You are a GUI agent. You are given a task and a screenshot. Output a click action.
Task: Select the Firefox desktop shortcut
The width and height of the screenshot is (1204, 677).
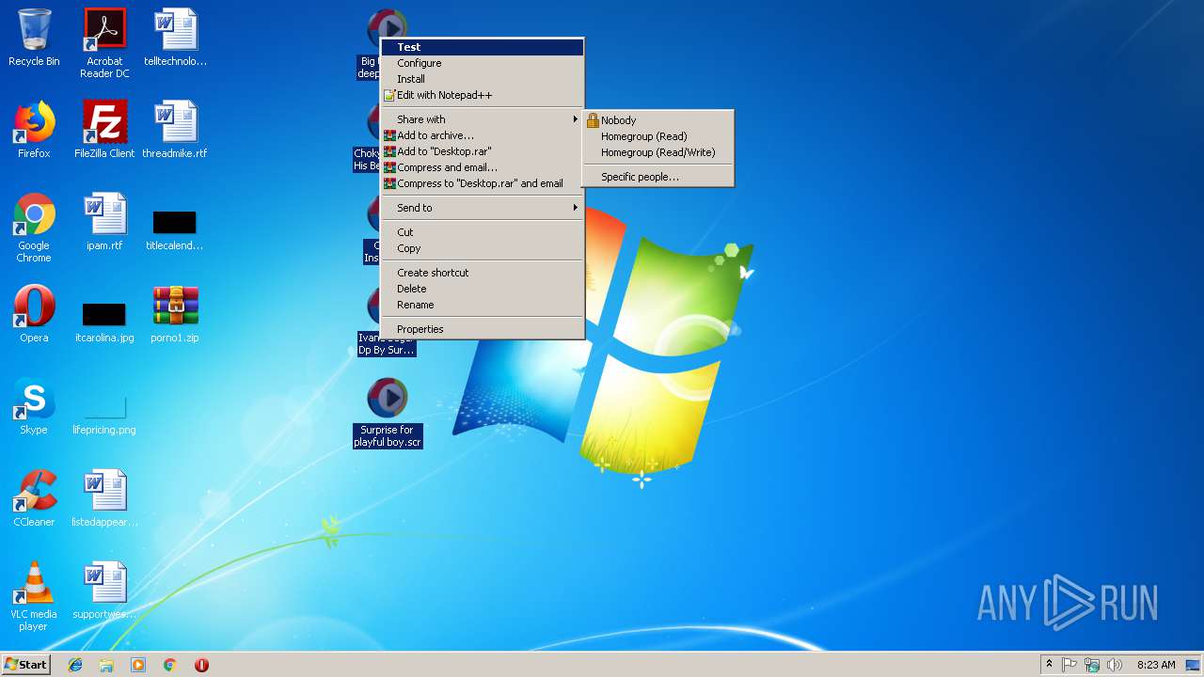pyautogui.click(x=34, y=131)
